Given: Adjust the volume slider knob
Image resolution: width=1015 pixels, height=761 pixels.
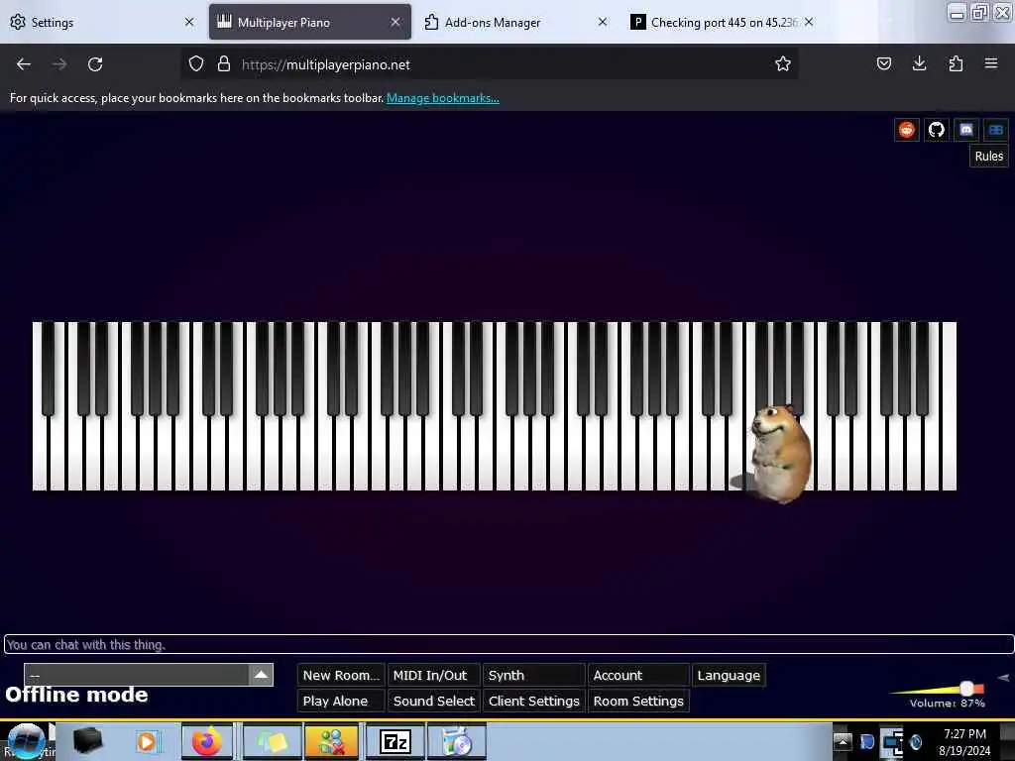Looking at the screenshot, I should [x=966, y=688].
